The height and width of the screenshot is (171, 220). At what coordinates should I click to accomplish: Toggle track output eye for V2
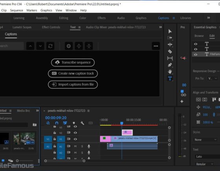75,133
